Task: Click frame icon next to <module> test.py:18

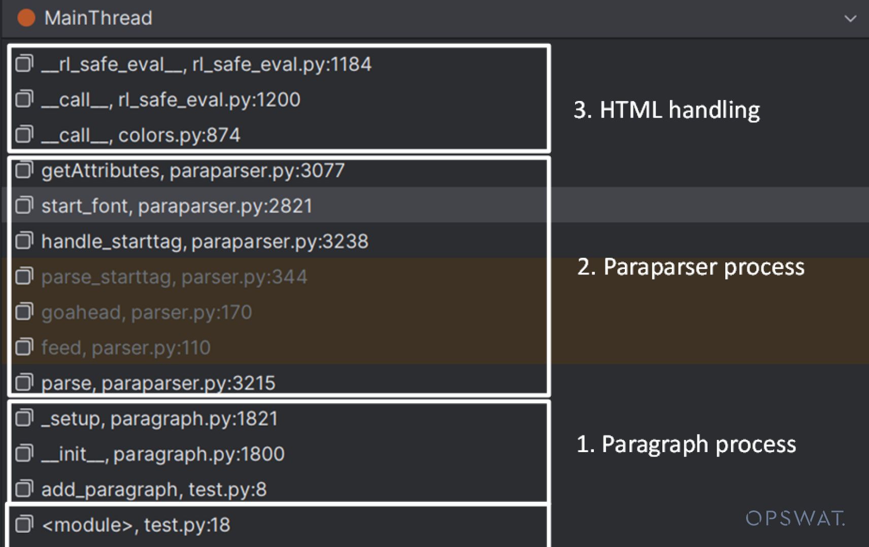Action: [24, 525]
